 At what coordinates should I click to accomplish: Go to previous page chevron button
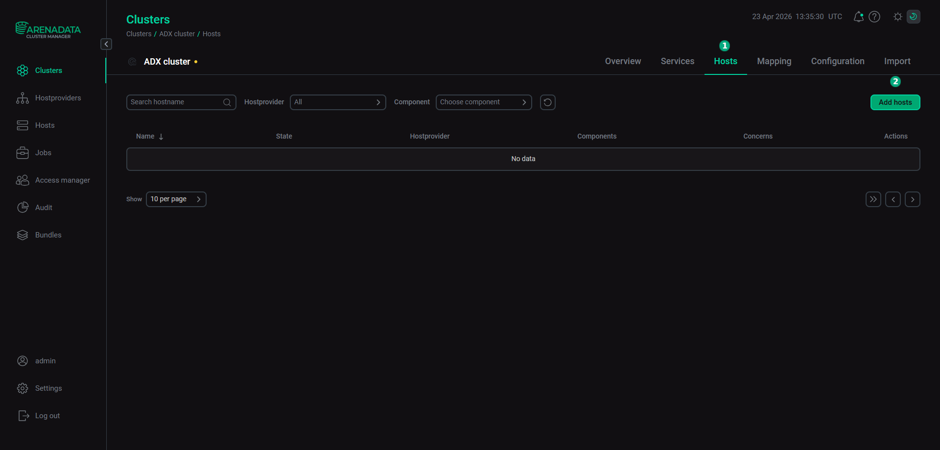893,199
